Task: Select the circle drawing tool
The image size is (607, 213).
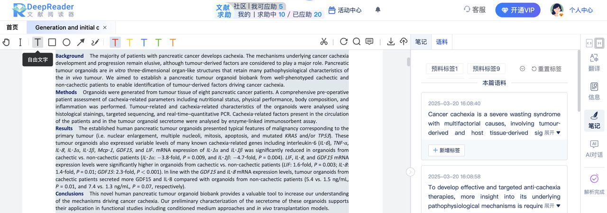Action: (x=66, y=42)
